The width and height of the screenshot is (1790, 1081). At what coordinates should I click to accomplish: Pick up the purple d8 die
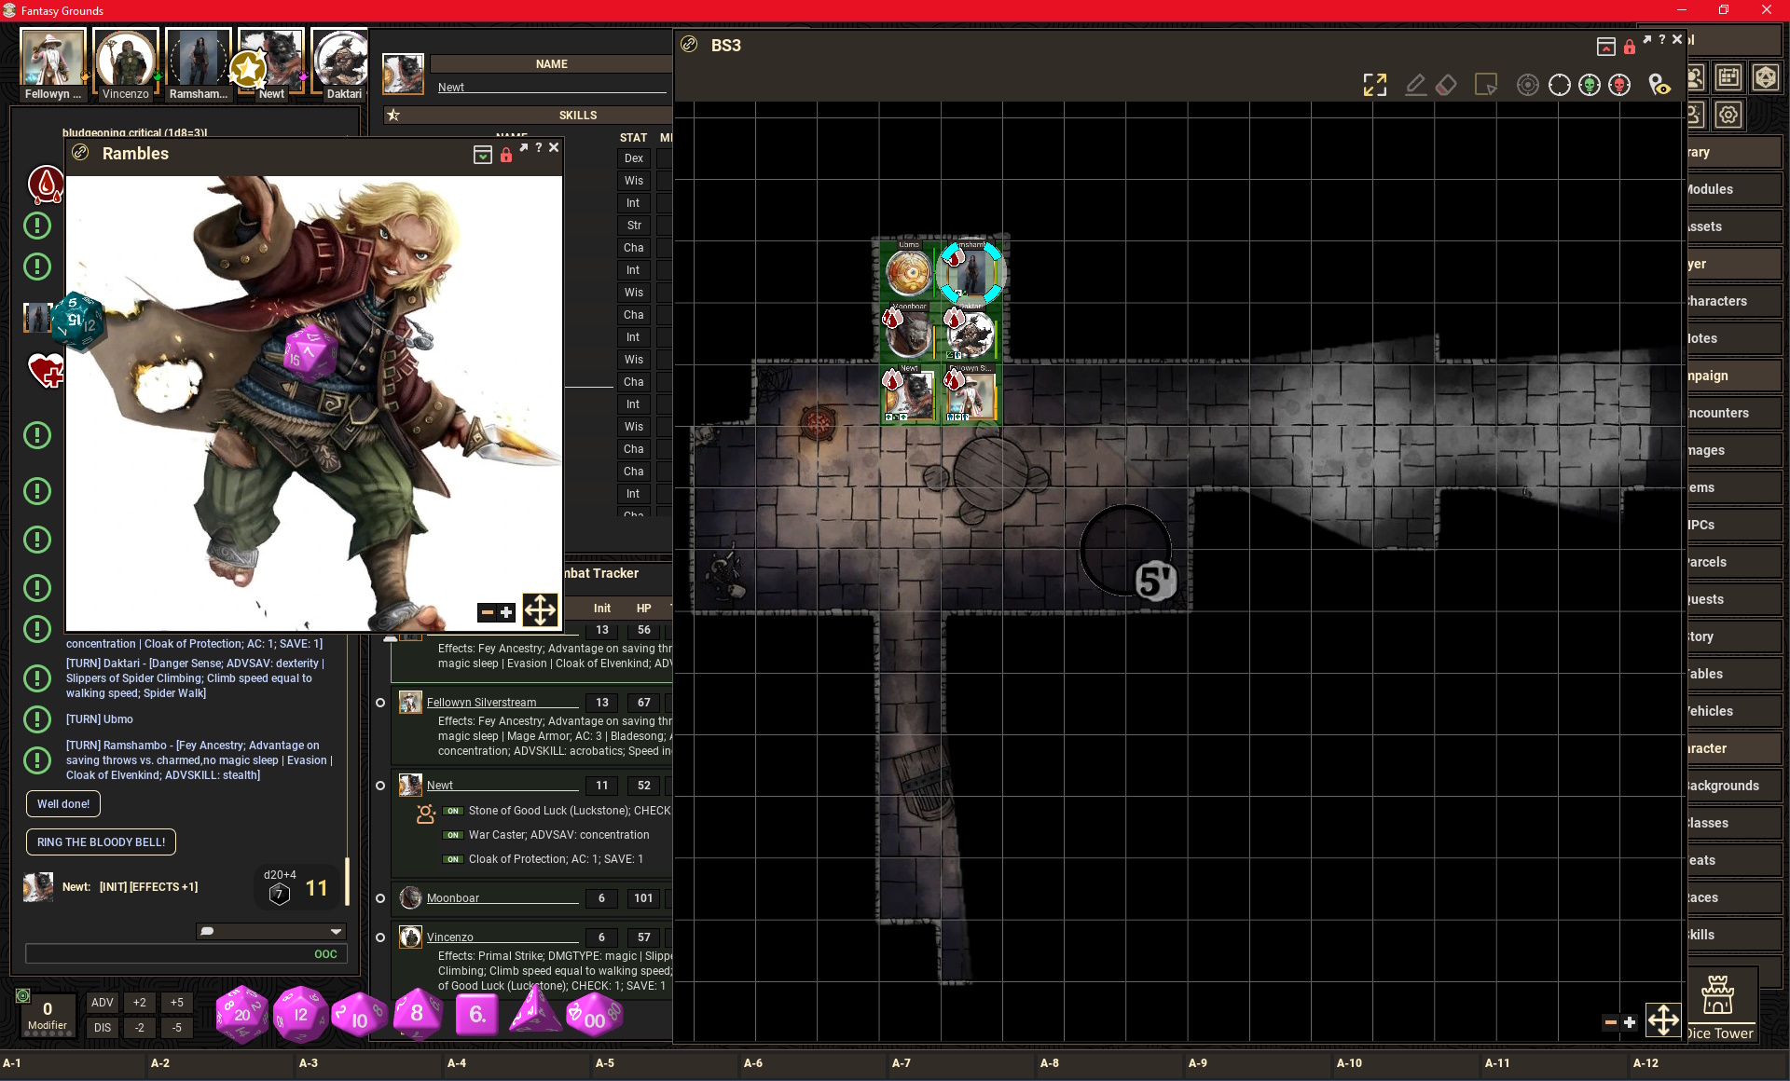[x=417, y=1013]
